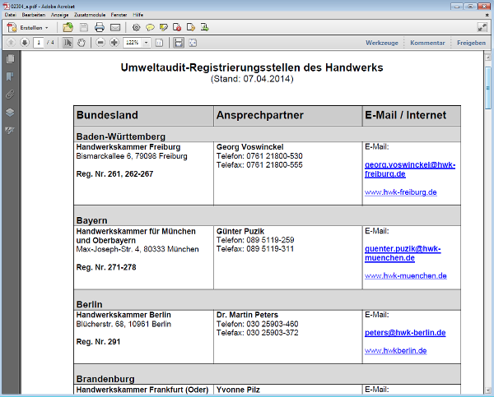Viewport: 494px width, 397px height.
Task: Select the Hand pan tool
Action: pyautogui.click(x=82, y=42)
